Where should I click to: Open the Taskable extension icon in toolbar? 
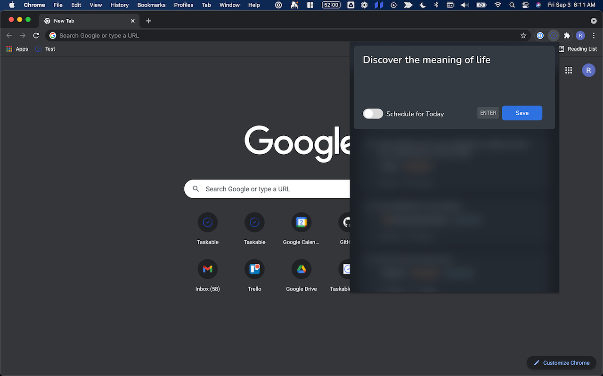553,35
